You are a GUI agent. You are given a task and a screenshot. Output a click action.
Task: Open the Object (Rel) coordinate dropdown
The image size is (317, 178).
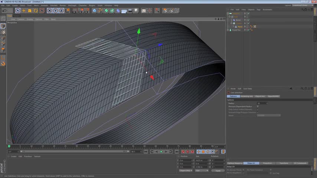tap(186, 171)
